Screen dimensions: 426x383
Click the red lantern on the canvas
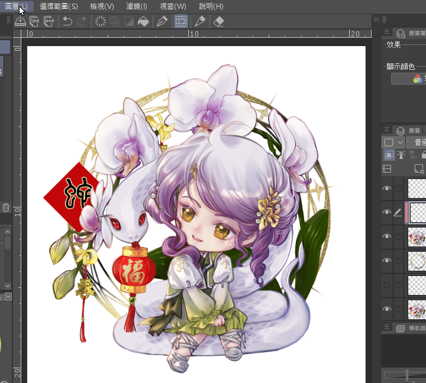pos(134,270)
